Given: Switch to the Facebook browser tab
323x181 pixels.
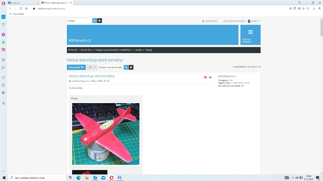Looking at the screenshot, I should 20,3.
